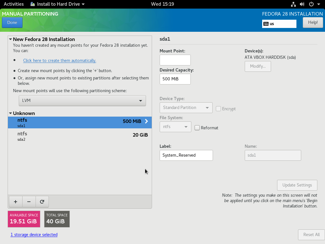Click the link to create mount points automatically
Image resolution: width=325 pixels, height=244 pixels.
pyautogui.click(x=60, y=61)
